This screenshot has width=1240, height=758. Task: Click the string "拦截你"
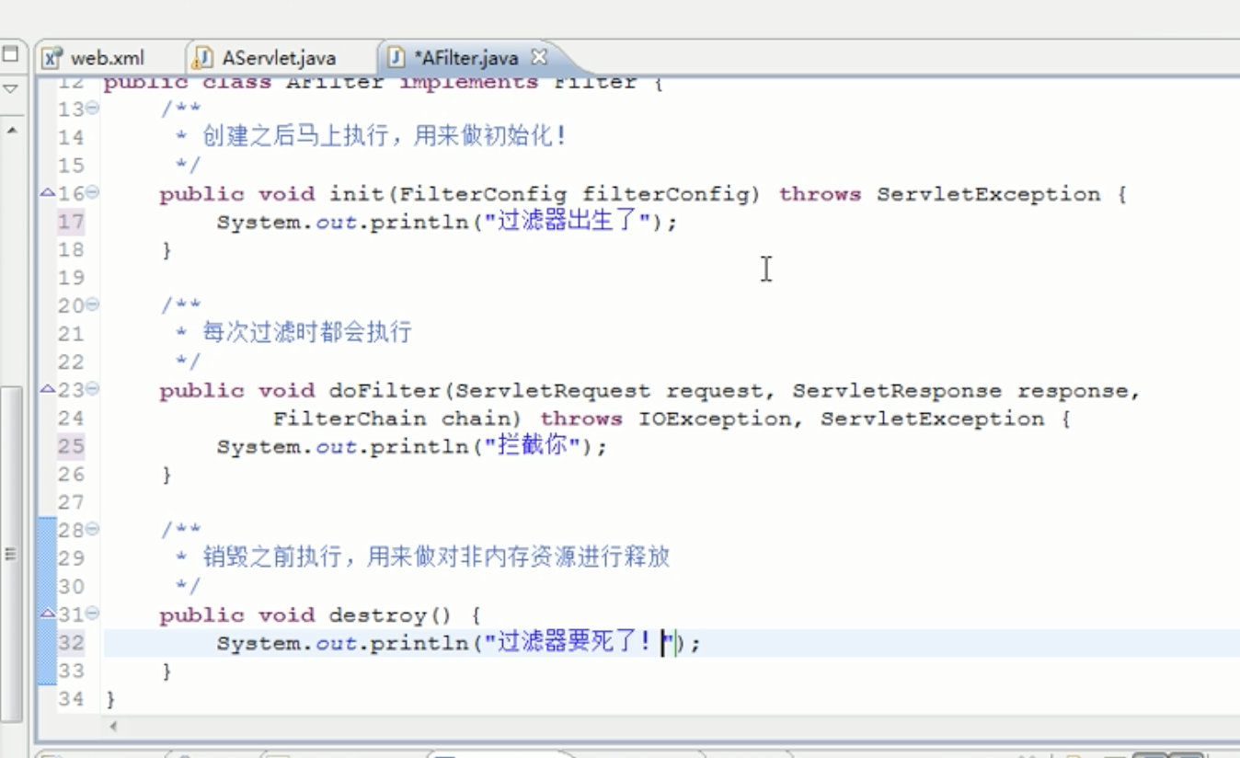[534, 447]
